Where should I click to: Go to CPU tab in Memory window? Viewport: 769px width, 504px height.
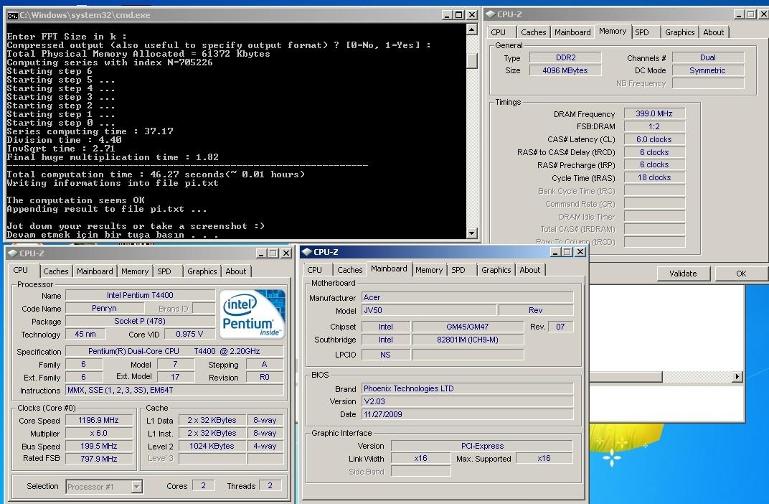(x=498, y=32)
